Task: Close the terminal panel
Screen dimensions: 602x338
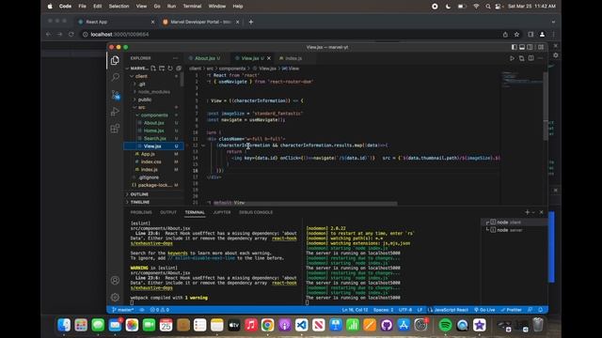Action: pyautogui.click(x=542, y=212)
